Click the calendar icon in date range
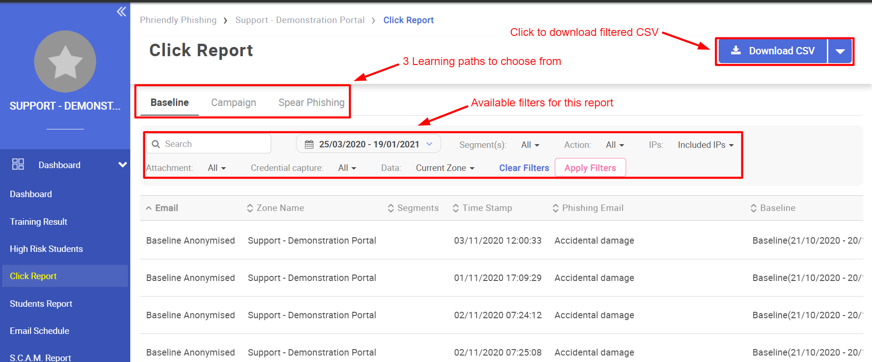 [309, 145]
